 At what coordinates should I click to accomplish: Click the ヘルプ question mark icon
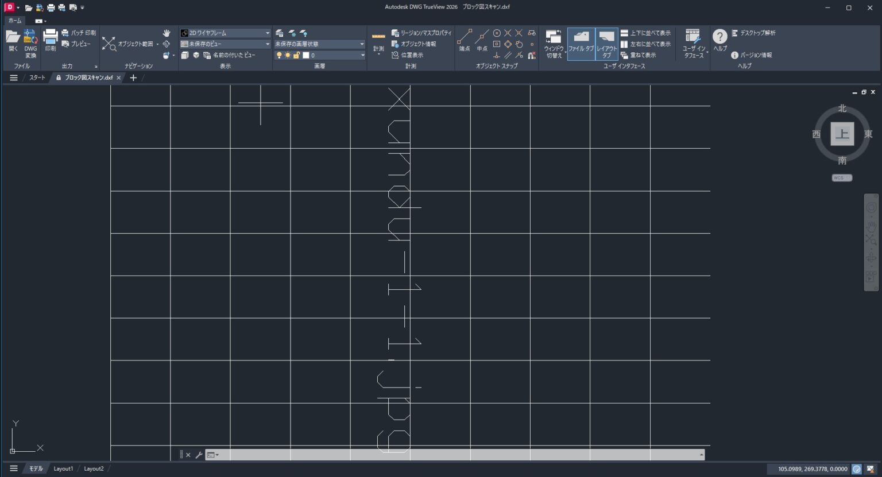719,38
